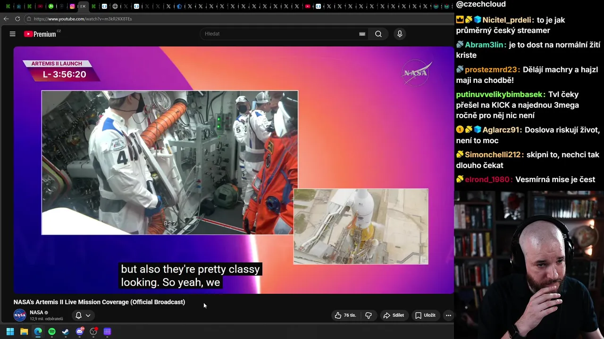Open the NASA channel name link
This screenshot has width=604, height=339.
tap(36, 312)
